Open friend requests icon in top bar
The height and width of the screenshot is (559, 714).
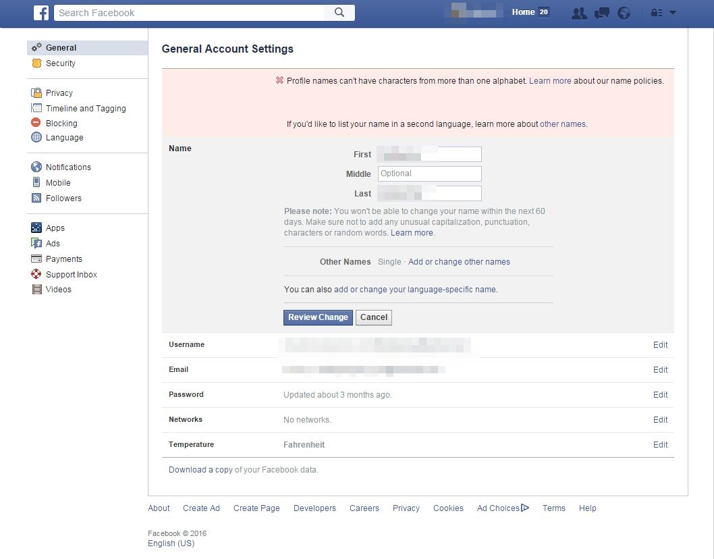click(579, 13)
